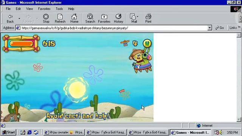Image resolution: width=242 pixels, height=136 pixels.
Task: Click the Forward toolbar button
Action: coord(28,19)
